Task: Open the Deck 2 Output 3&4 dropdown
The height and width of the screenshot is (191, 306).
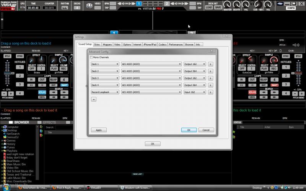Action: 195,71
